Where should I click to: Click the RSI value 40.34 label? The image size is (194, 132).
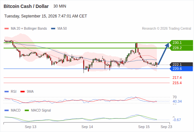177,101
